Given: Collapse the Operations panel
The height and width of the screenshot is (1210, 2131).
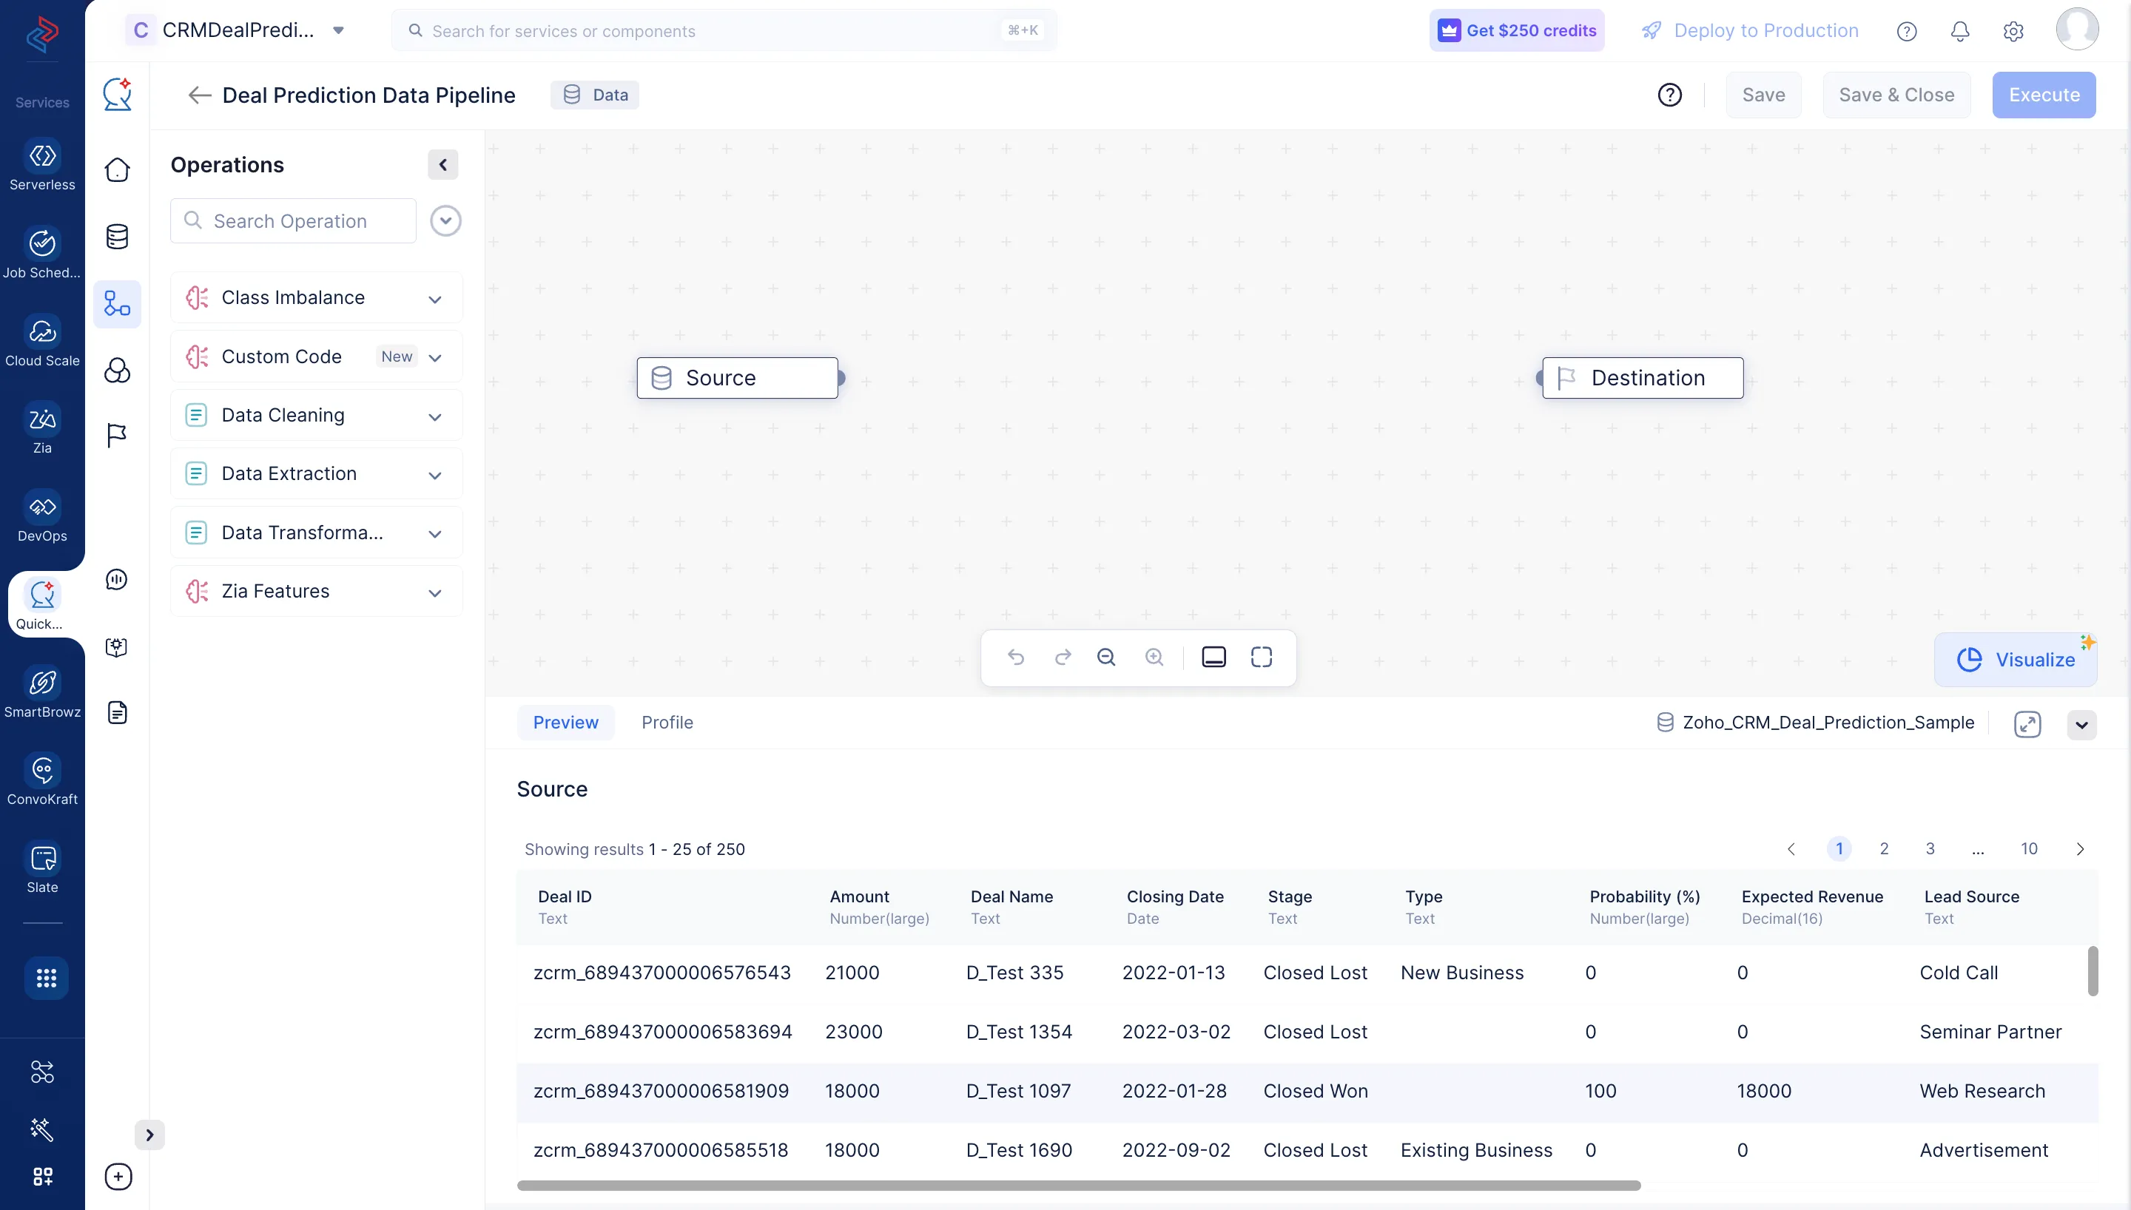Looking at the screenshot, I should (443, 164).
